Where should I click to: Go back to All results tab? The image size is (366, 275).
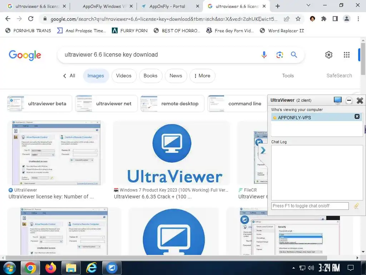pyautogui.click(x=69, y=76)
